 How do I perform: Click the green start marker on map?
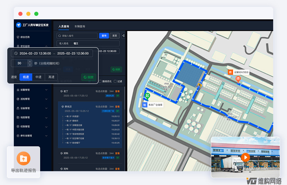coord(147,96)
